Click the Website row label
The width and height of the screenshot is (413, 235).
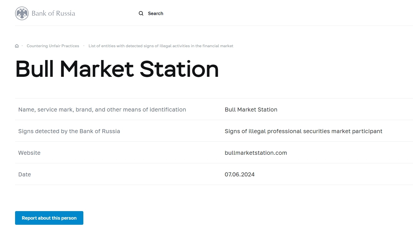click(29, 153)
